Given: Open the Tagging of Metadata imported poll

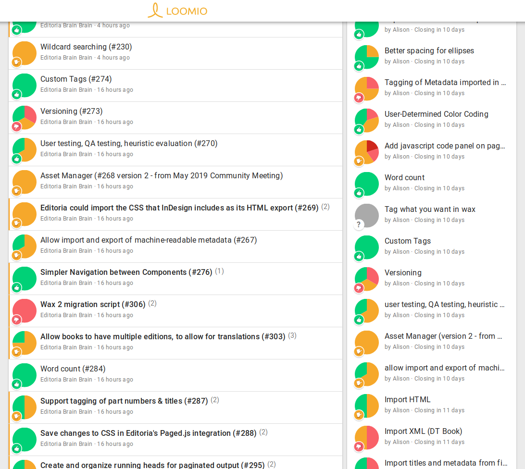Looking at the screenshot, I should click(445, 82).
